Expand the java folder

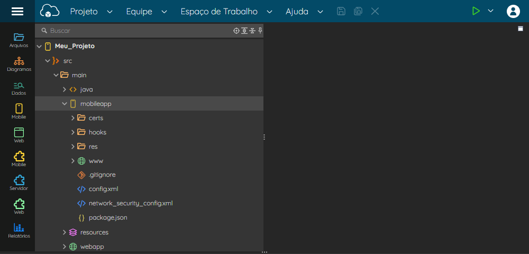coord(65,90)
